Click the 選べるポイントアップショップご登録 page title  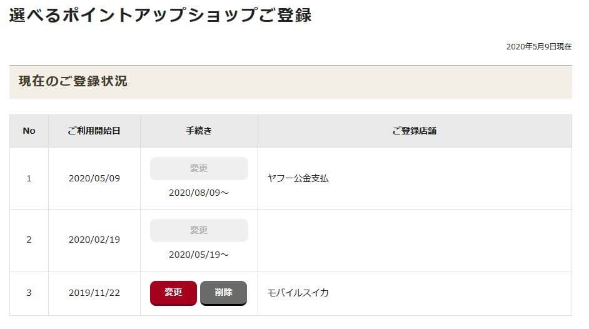point(160,15)
